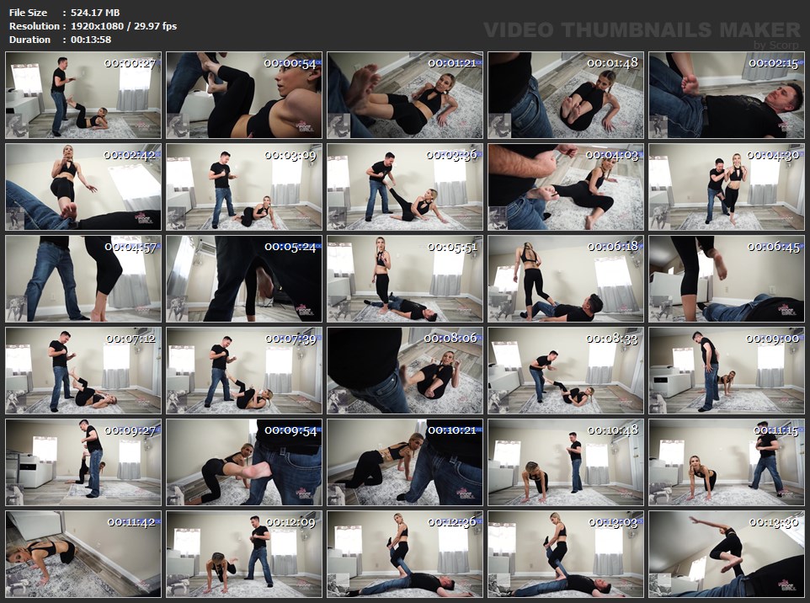This screenshot has width=810, height=603.
Task: Click the thumbnail marked 00:01:21
Action: pyautogui.click(x=405, y=95)
